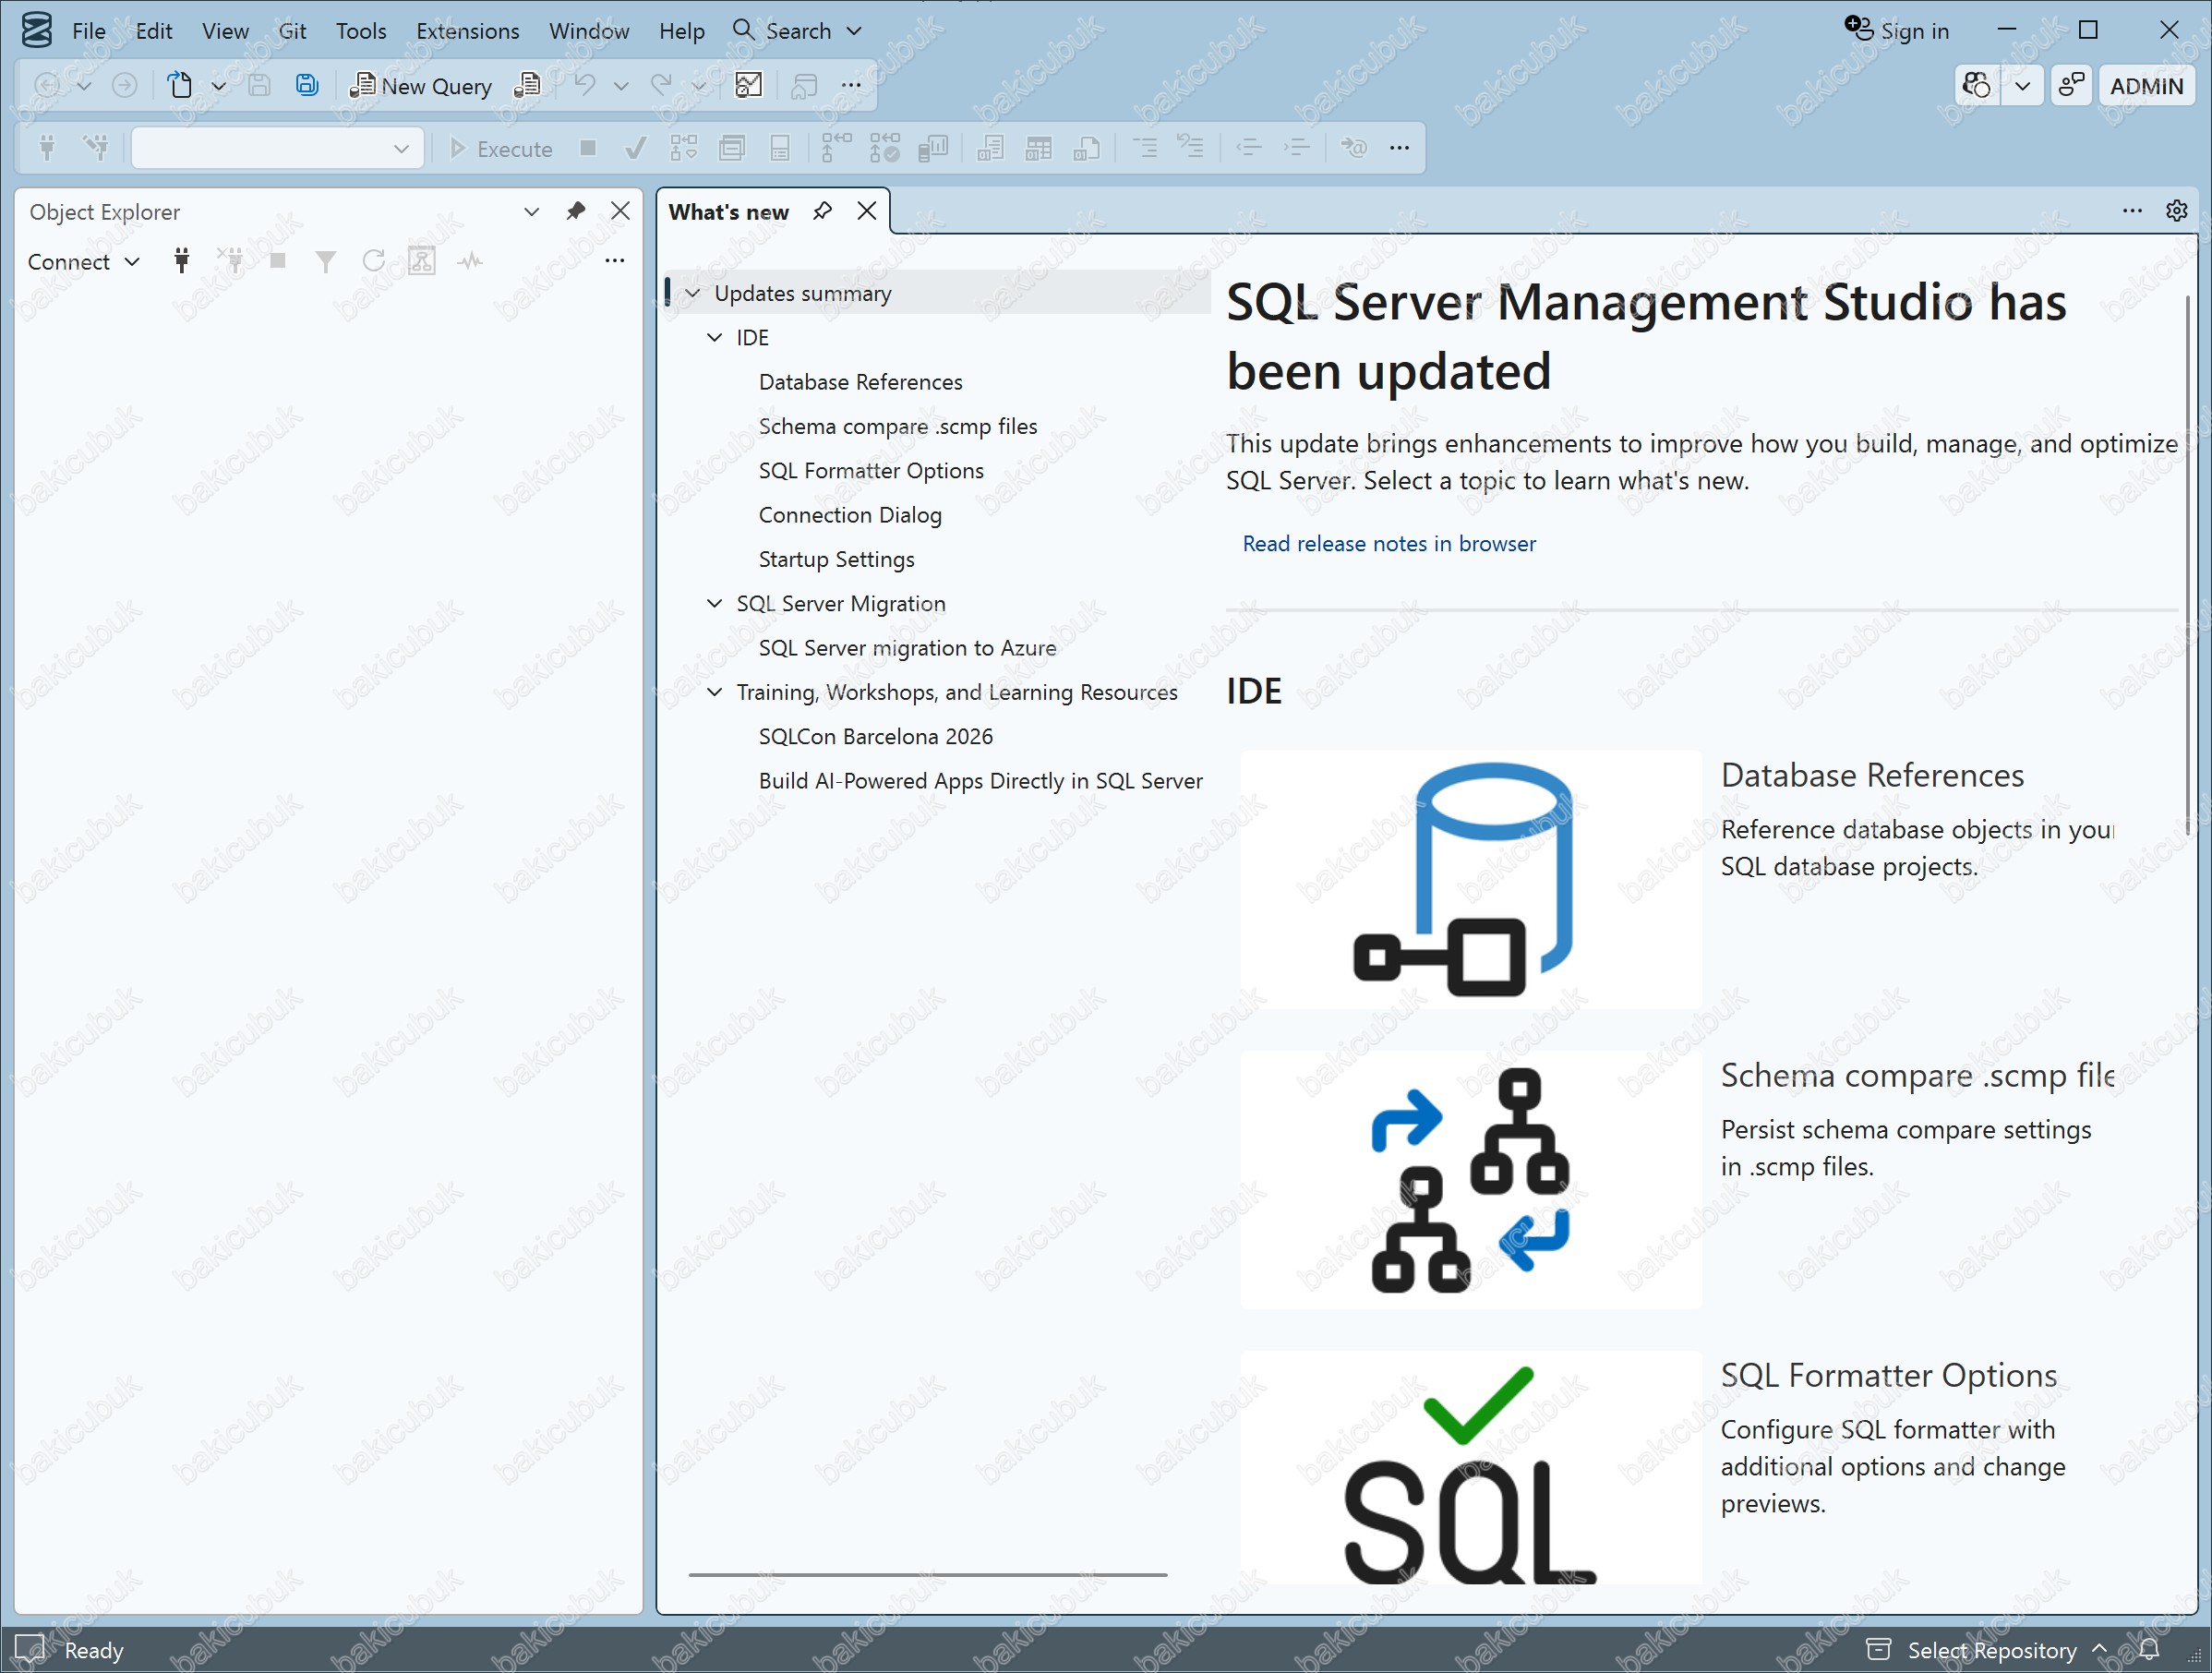This screenshot has height=1673, width=2212.
Task: Open Activity Monitor from the top toolbar
Action: tap(749, 86)
